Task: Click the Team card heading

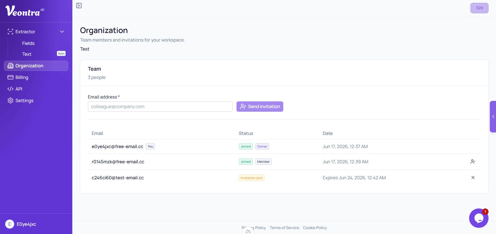Action: 94,69
